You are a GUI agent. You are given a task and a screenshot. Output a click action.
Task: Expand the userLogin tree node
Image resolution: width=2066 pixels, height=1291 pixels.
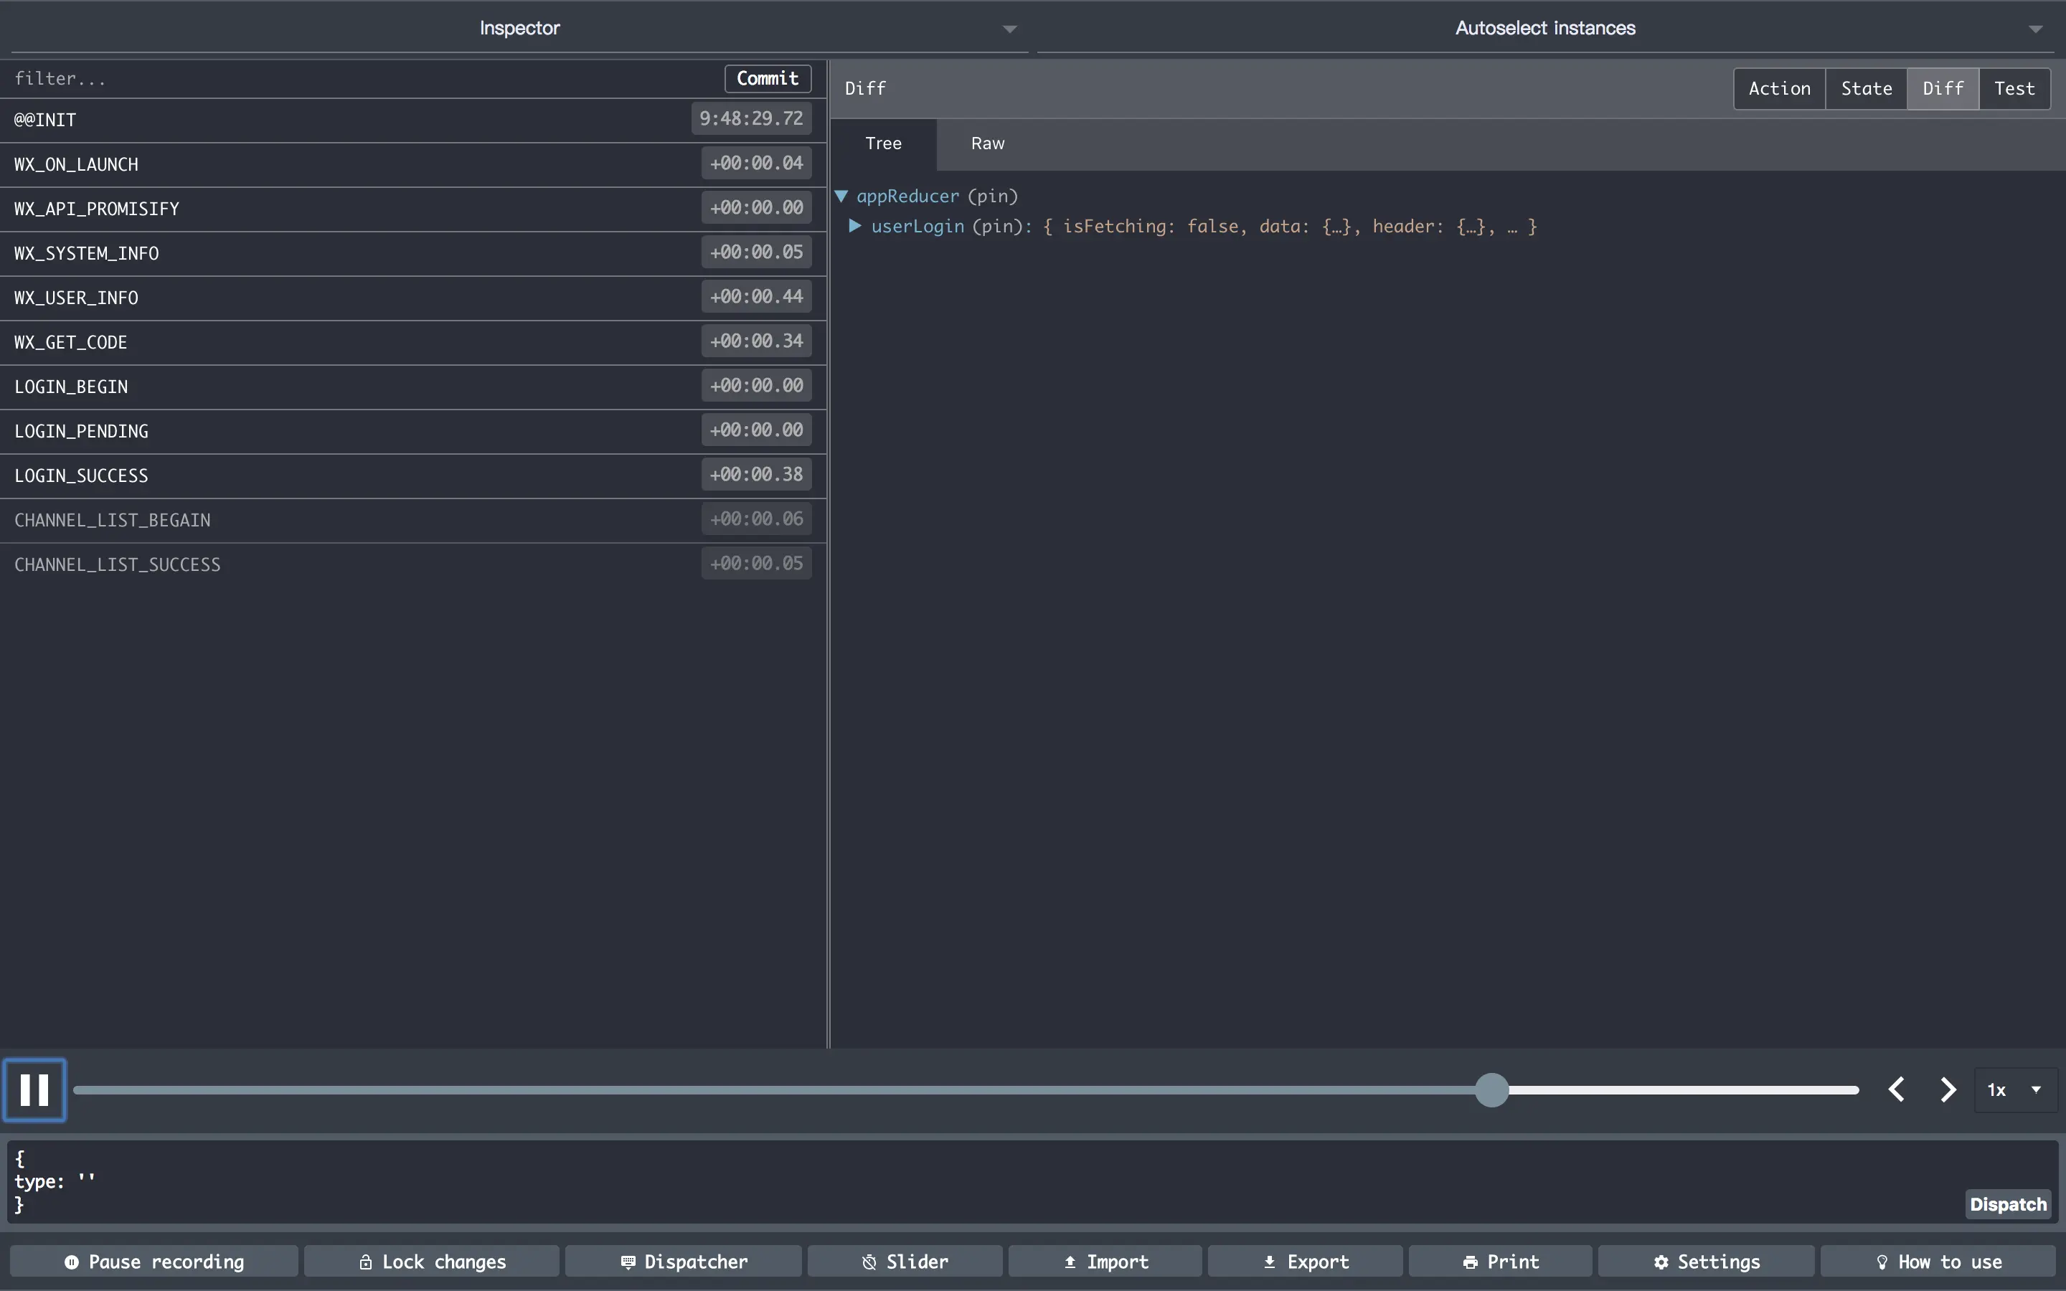(x=854, y=226)
